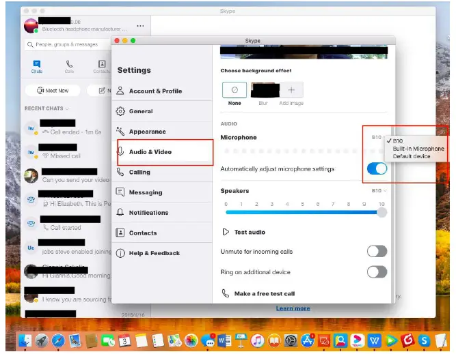Click the profile avatar in main window
The image size is (456, 354).
(x=31, y=25)
